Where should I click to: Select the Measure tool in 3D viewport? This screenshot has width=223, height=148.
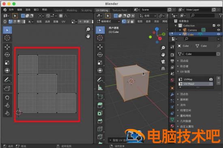100,88
